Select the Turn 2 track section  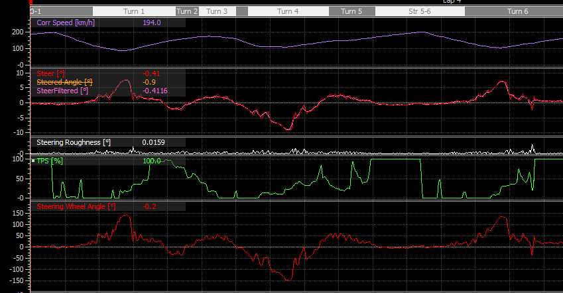click(x=187, y=11)
